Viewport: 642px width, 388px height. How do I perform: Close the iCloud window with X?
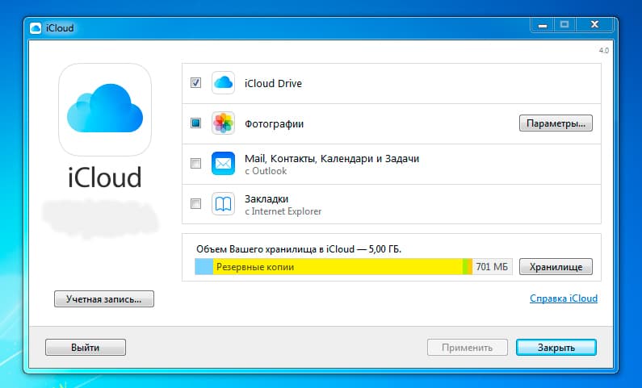[x=594, y=25]
